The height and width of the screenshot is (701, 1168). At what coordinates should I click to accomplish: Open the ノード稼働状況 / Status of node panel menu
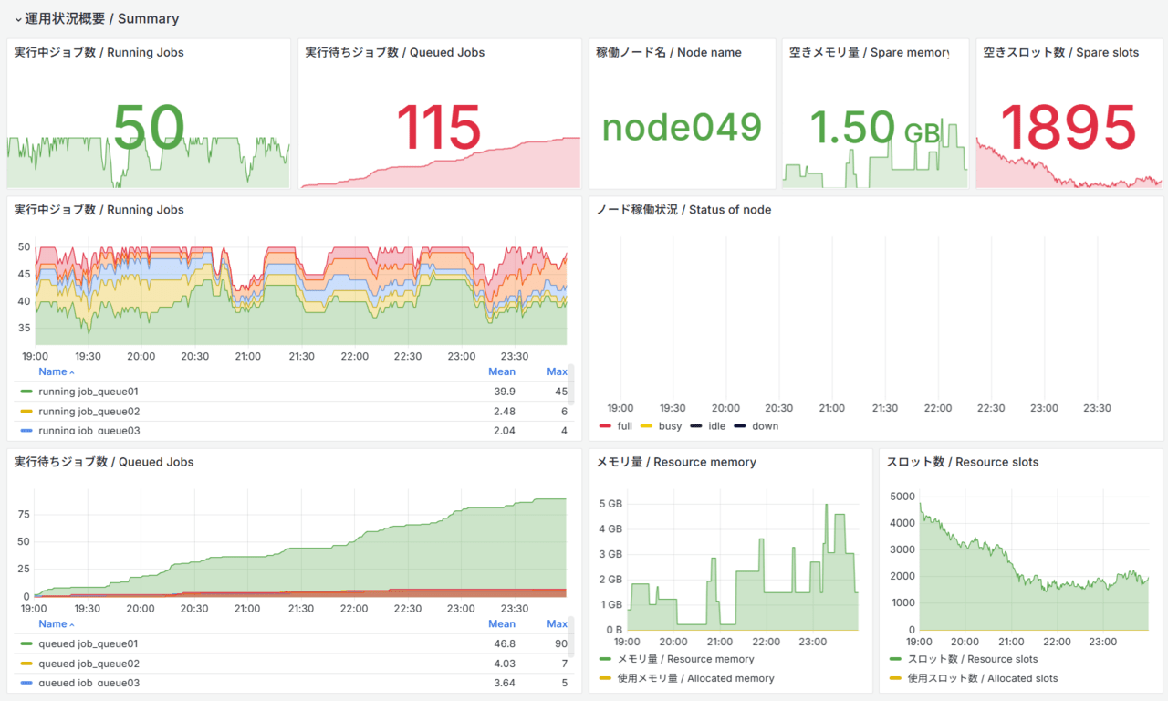coord(683,210)
